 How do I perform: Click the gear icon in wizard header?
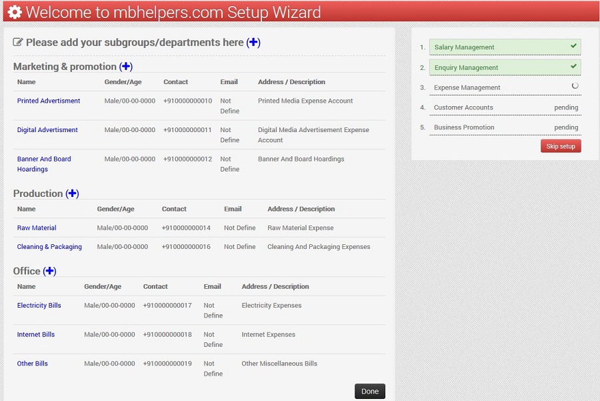point(14,12)
